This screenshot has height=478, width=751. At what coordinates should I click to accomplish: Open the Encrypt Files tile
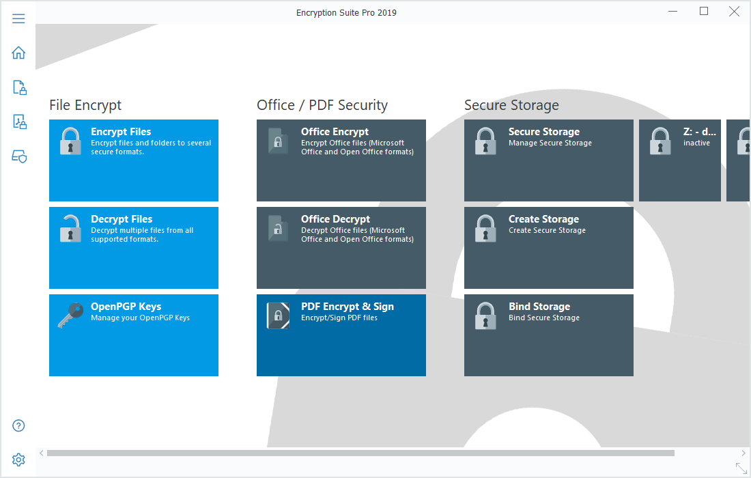point(134,160)
